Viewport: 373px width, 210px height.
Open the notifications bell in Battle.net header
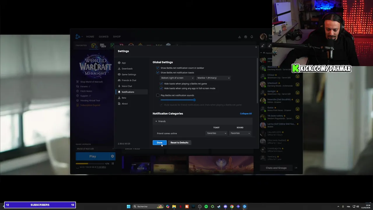[252, 37]
